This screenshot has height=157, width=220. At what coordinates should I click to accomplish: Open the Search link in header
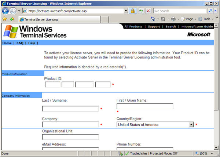pyautogui.click(x=170, y=26)
